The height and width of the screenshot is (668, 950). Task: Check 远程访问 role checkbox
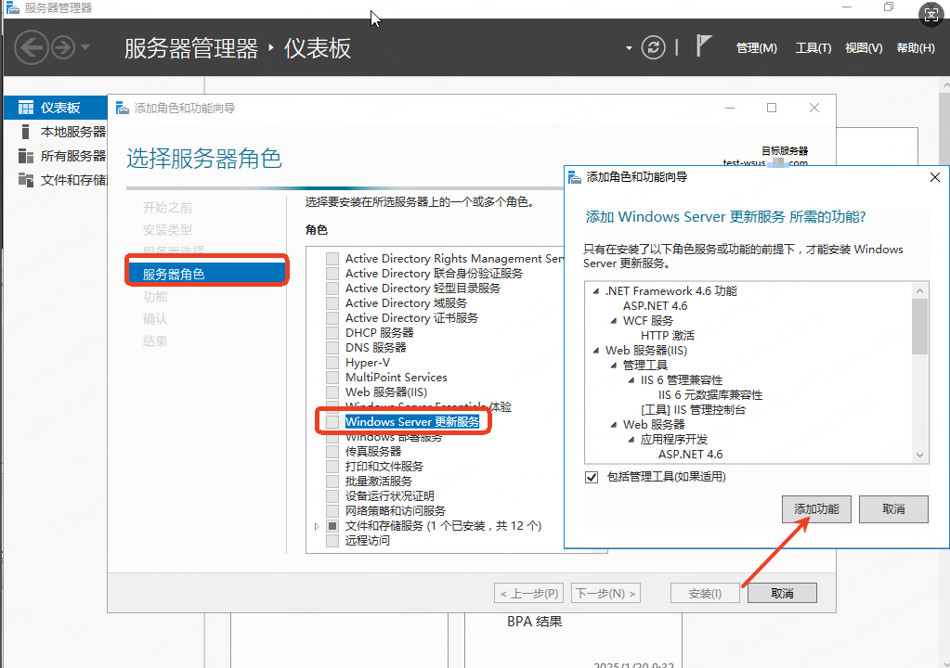click(x=332, y=540)
